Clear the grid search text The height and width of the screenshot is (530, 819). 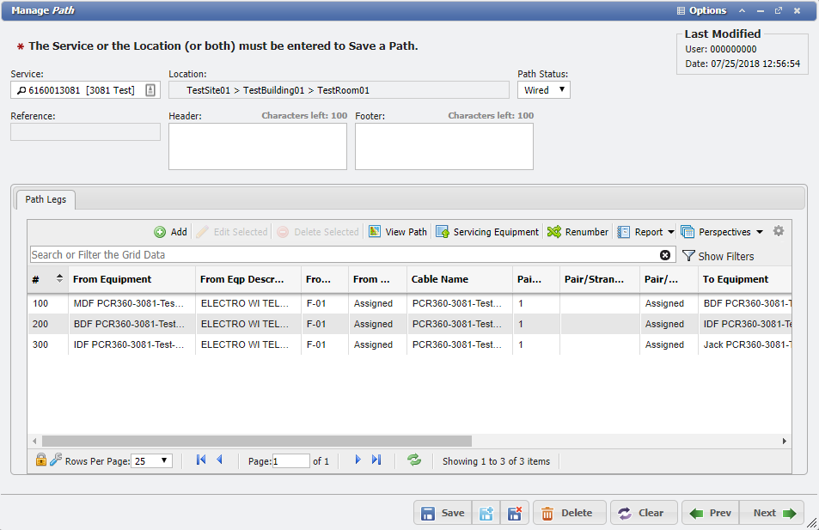(x=665, y=255)
